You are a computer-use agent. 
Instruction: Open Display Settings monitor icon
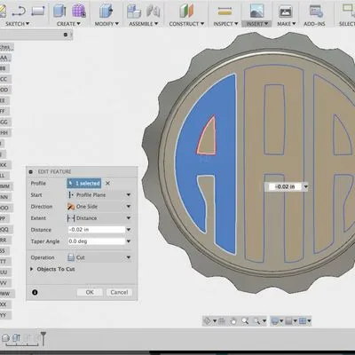pos(275,321)
